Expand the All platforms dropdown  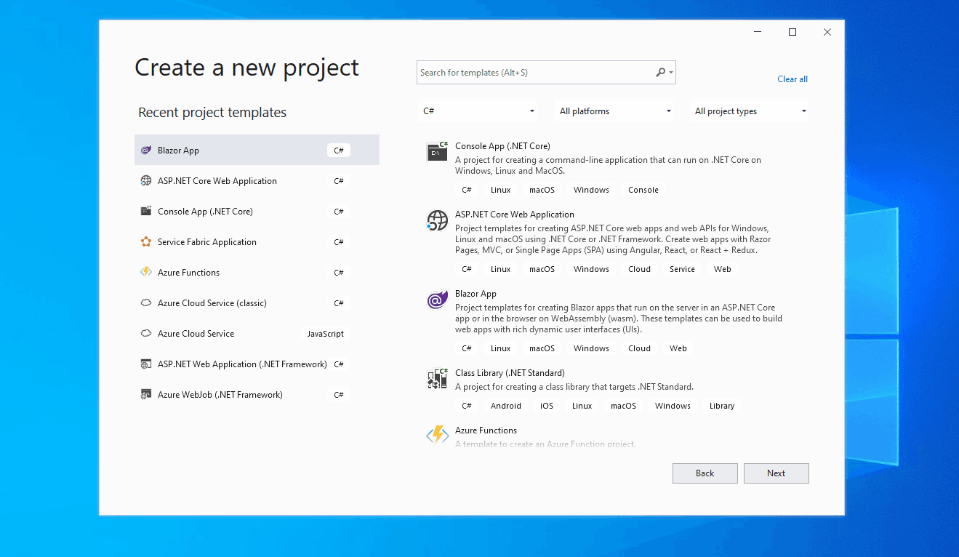click(615, 111)
